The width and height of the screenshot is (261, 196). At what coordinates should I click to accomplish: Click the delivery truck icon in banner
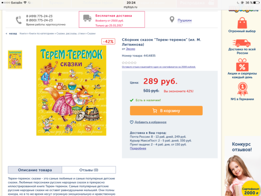(87, 18)
